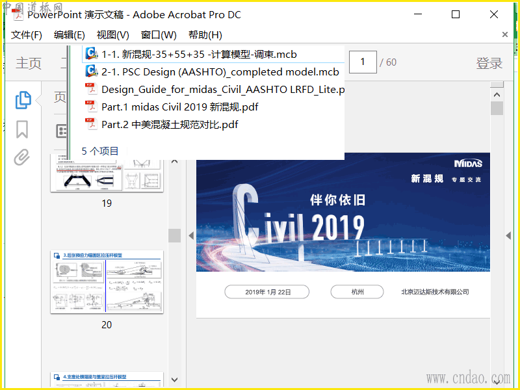The width and height of the screenshot is (520, 390).
Task: Select the partially visible page 21 thumbnail
Action: [x=107, y=379]
